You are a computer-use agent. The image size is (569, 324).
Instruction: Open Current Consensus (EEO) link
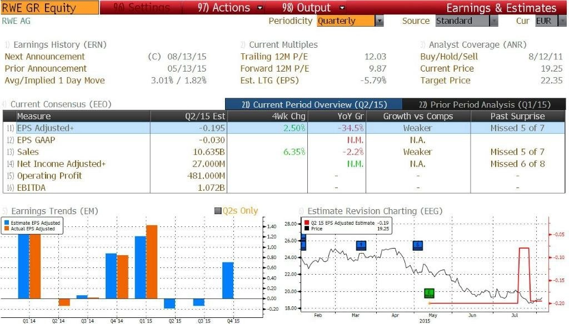[x=61, y=104]
